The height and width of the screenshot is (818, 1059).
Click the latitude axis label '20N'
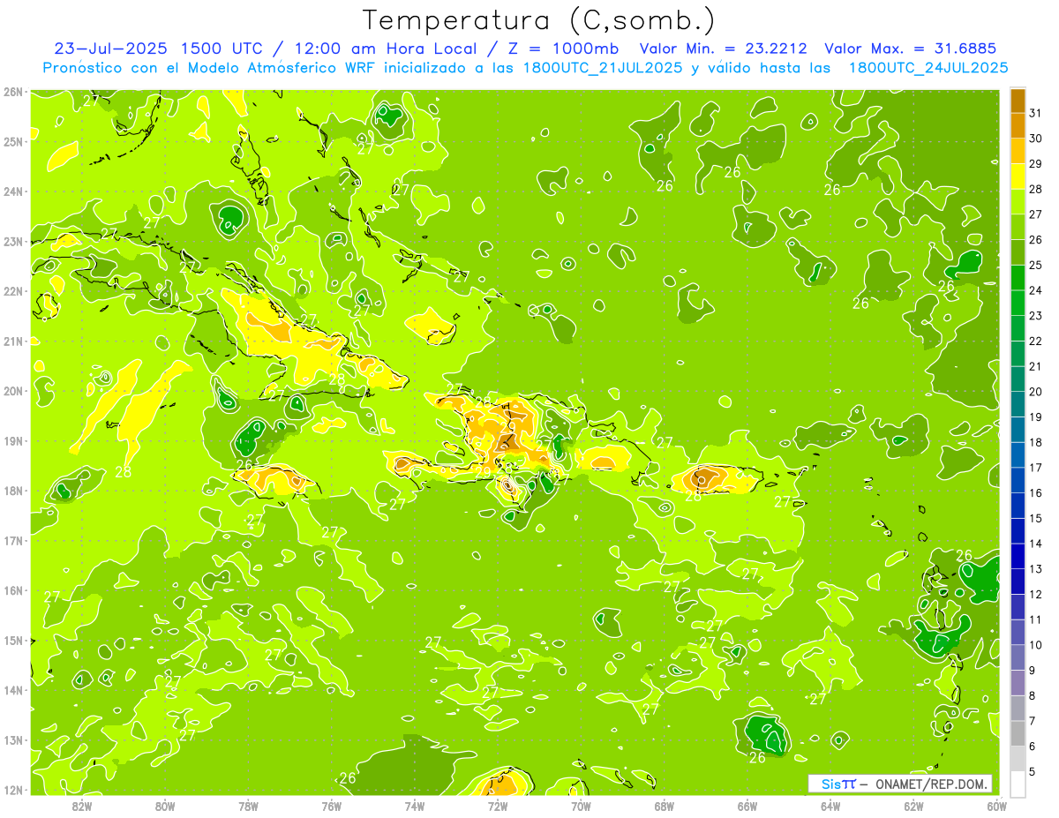coord(13,391)
